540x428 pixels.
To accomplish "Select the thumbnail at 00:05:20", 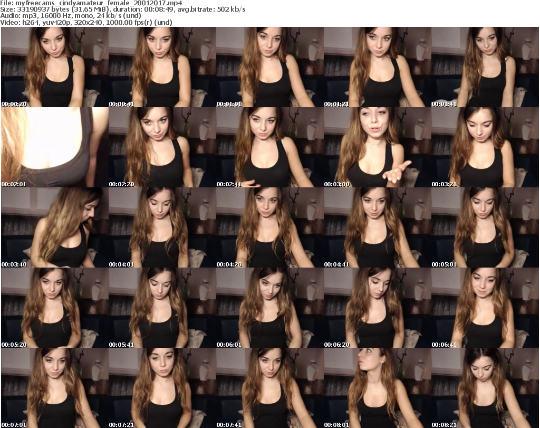I will pyautogui.click(x=55, y=308).
